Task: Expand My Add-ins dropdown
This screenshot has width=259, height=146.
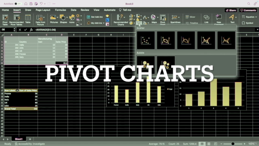Action: click(104, 23)
